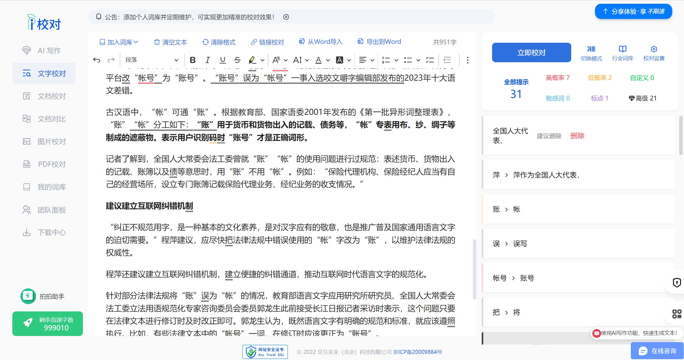This screenshot has width=684, height=360.
Task: Click 清除格式 to clear formatting
Action: click(219, 42)
